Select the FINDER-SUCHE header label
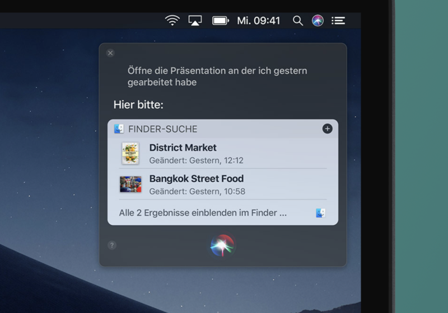The image size is (448, 313). 162,129
